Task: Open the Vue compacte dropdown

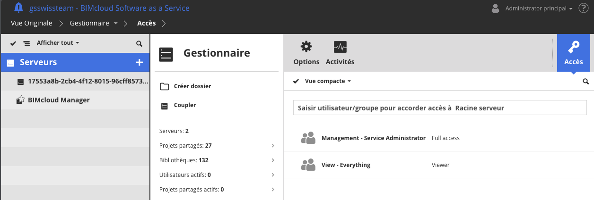Action: point(328,81)
